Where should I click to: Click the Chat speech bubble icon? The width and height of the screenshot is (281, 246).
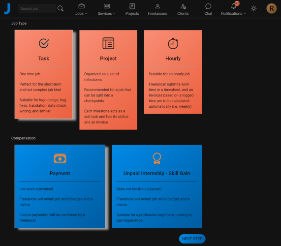click(208, 6)
